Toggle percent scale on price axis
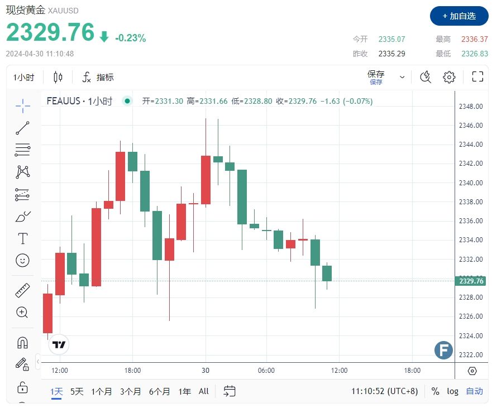Viewport: 492px width, 408px height. (x=435, y=391)
